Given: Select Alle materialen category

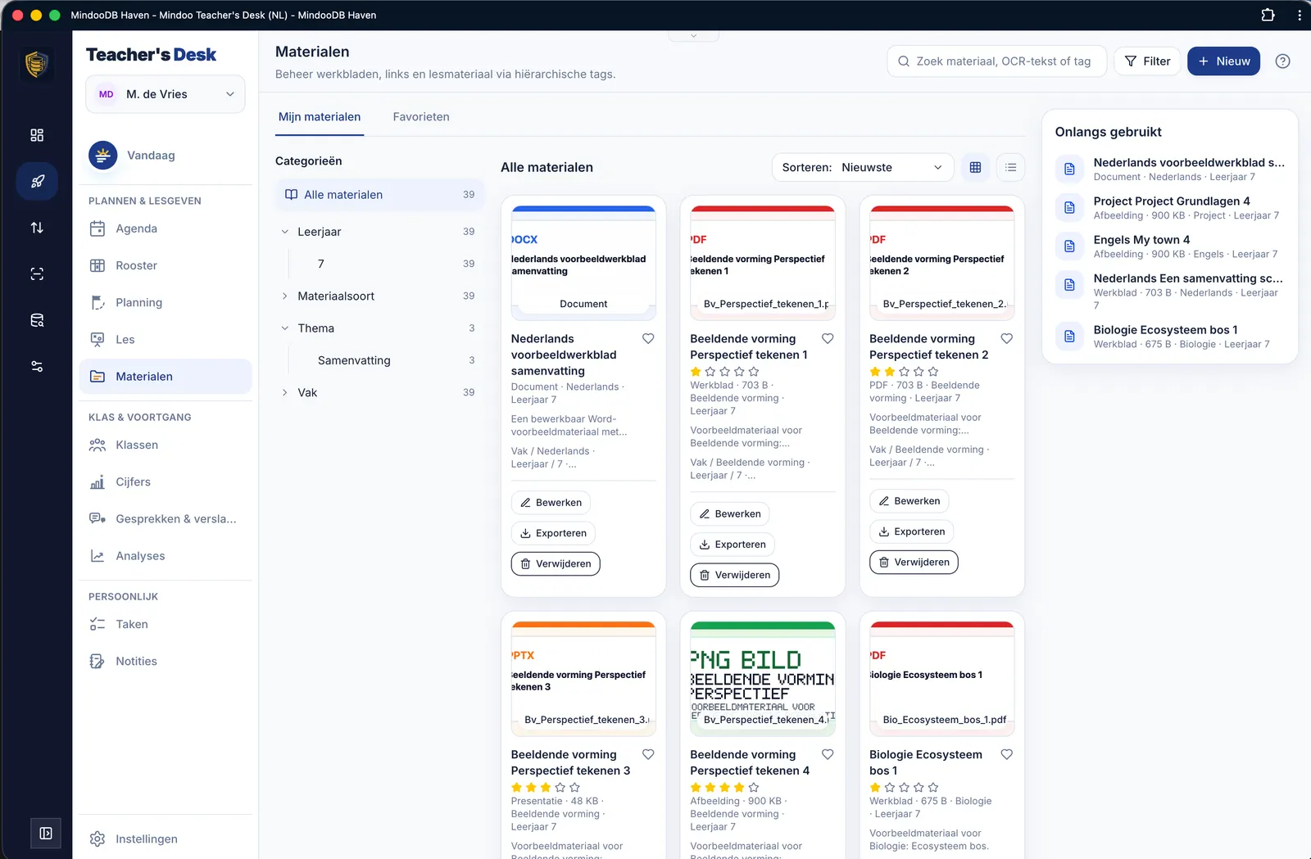Looking at the screenshot, I should (379, 195).
